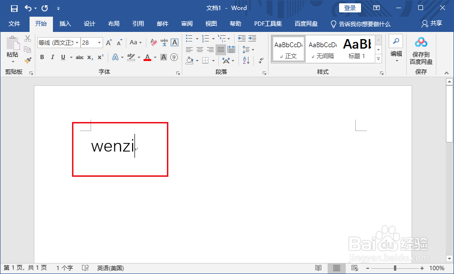Select the Normal (正文) style
This screenshot has width=454, height=274.
289,50
